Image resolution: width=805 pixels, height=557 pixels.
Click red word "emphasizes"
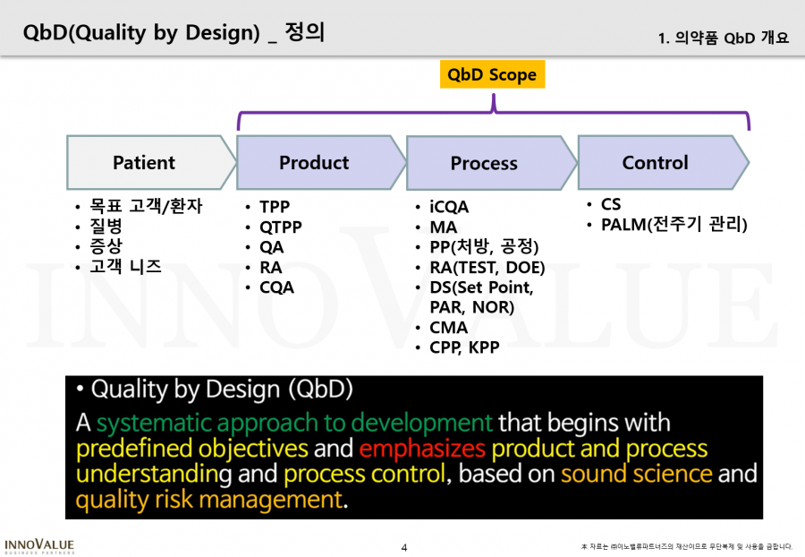pos(422,449)
